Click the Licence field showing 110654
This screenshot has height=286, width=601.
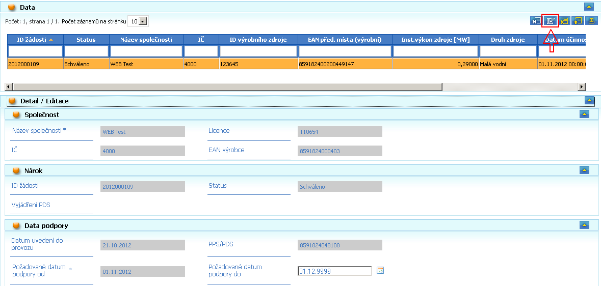click(x=340, y=132)
